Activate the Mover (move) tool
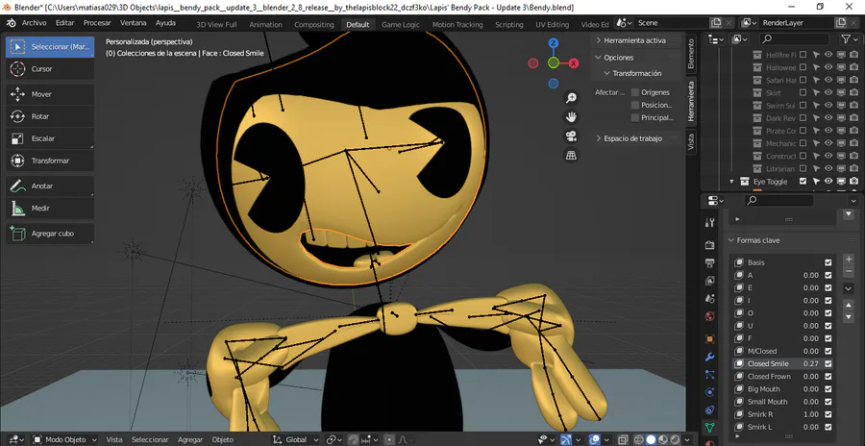Screen dimensions: 865x446 coord(50,94)
